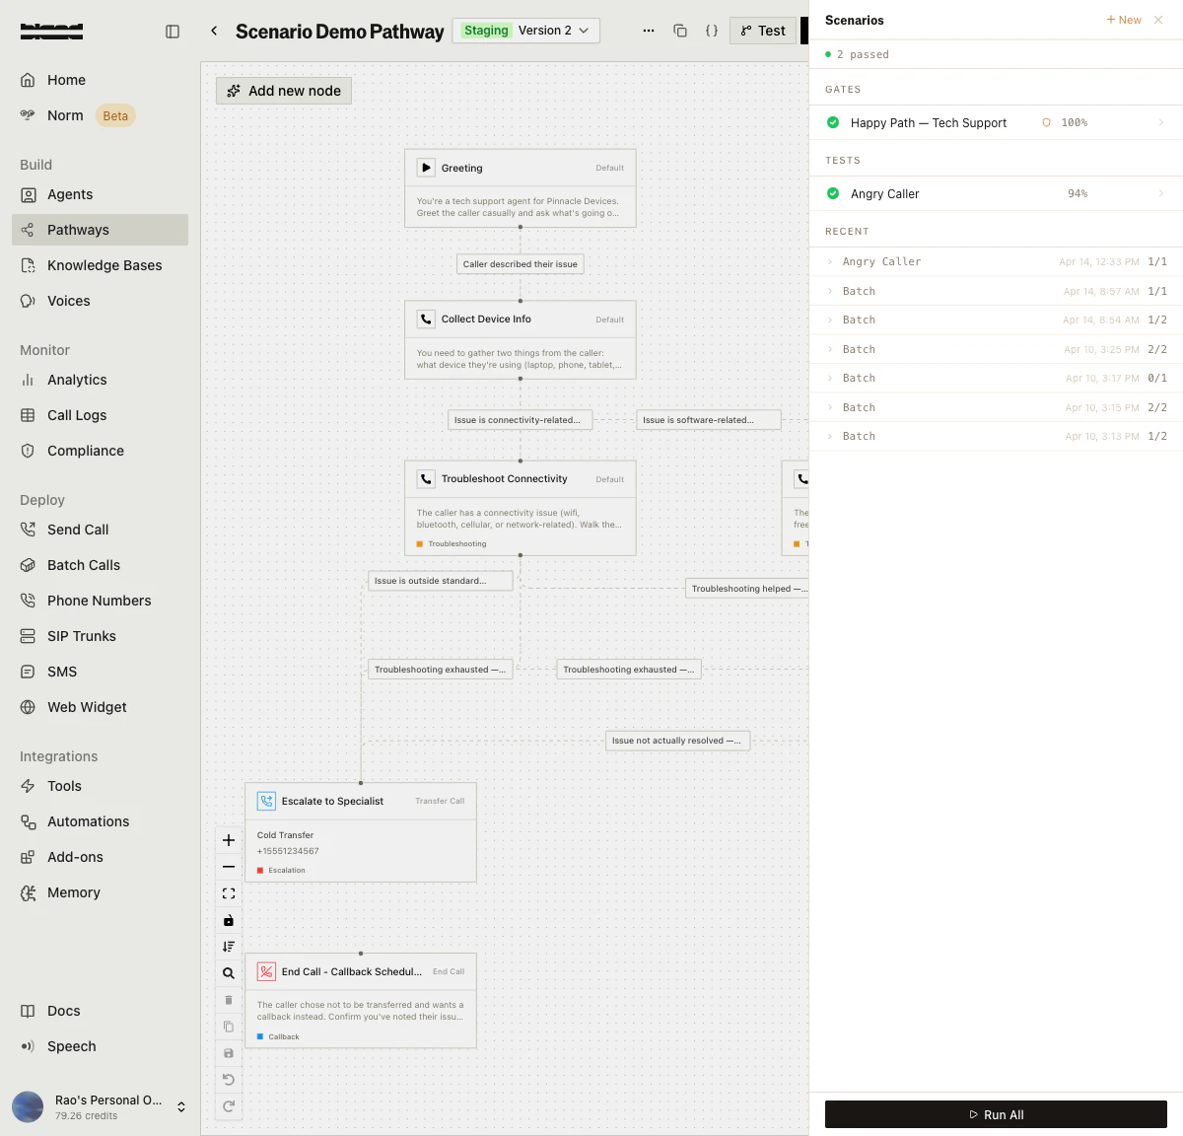
Task: Toggle the canvas lock icon
Action: click(228, 920)
